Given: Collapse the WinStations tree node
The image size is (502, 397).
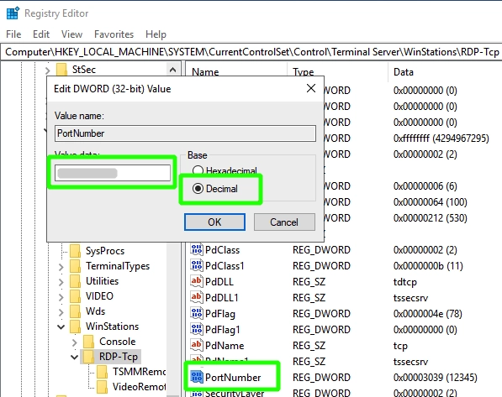Looking at the screenshot, I should [61, 326].
